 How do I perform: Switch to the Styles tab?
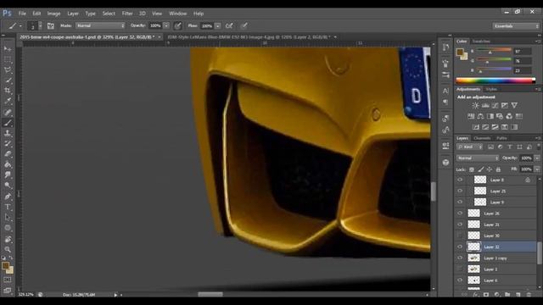coord(491,89)
